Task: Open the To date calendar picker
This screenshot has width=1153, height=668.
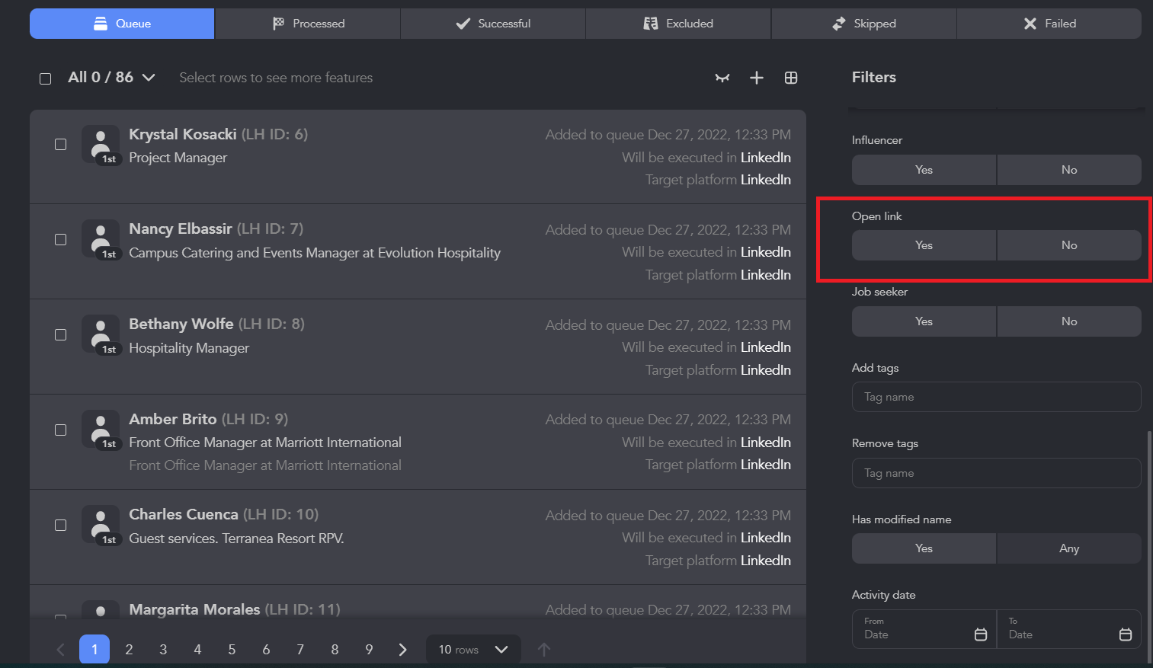Action: 1125,634
